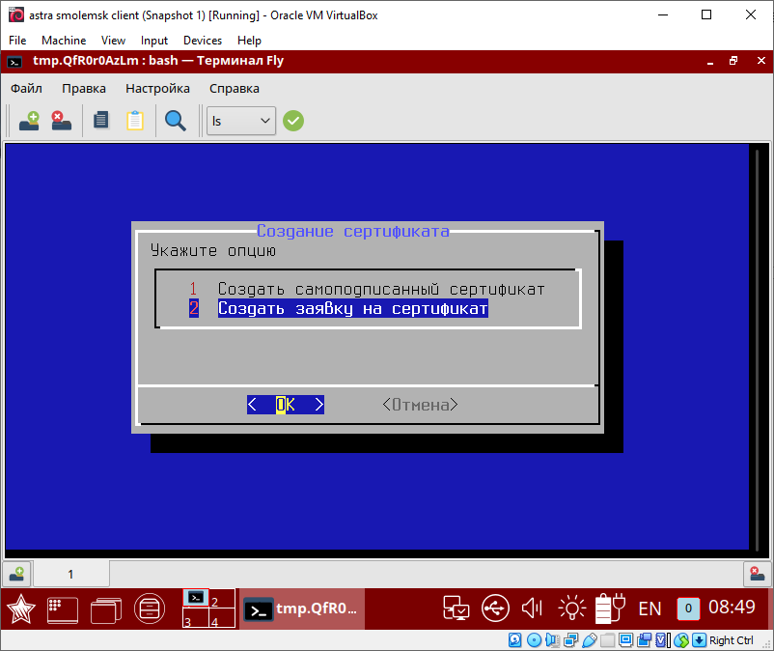774x651 pixels.
Task: Click the OK button in dialog
Action: point(286,405)
